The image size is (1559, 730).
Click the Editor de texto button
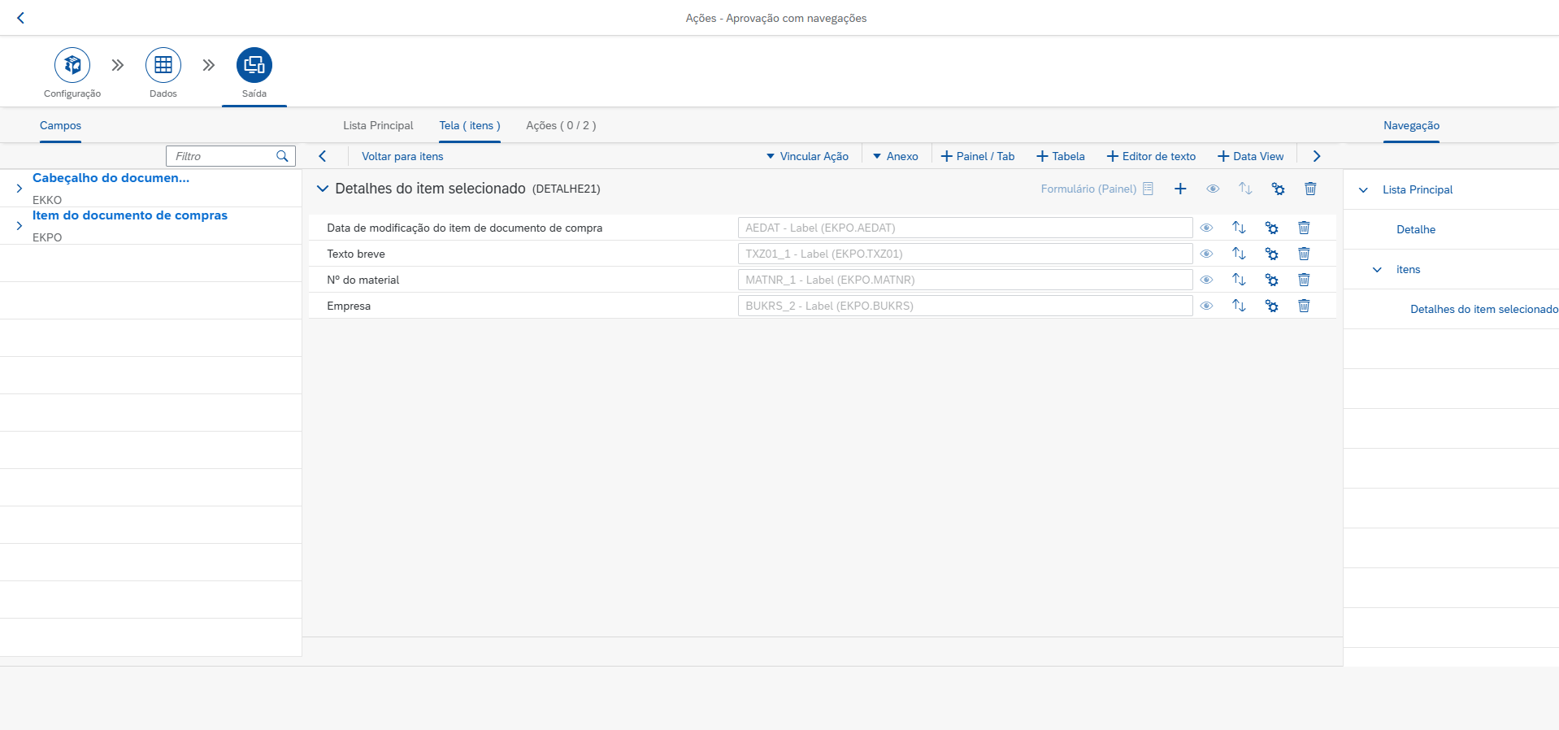[x=1151, y=156]
